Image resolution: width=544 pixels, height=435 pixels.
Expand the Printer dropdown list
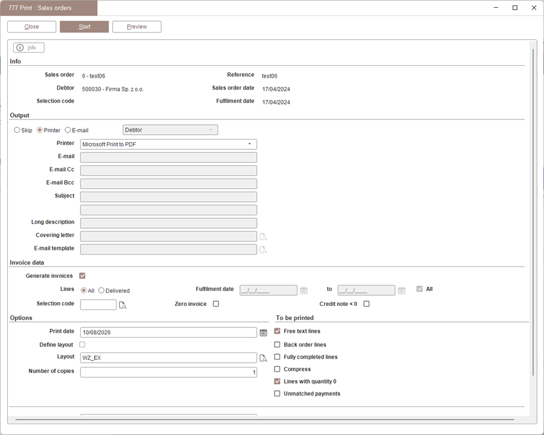click(x=250, y=144)
